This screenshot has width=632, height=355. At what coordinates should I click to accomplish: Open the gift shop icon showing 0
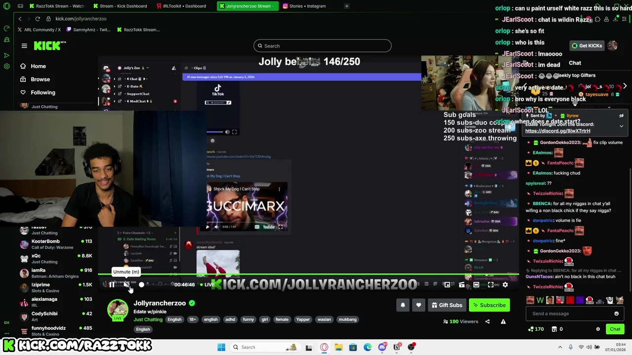557,329
